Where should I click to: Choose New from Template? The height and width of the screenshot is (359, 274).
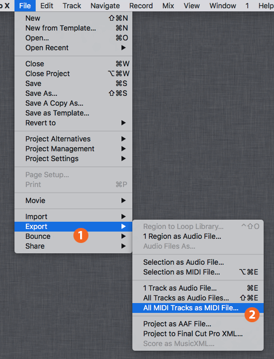tap(73, 28)
